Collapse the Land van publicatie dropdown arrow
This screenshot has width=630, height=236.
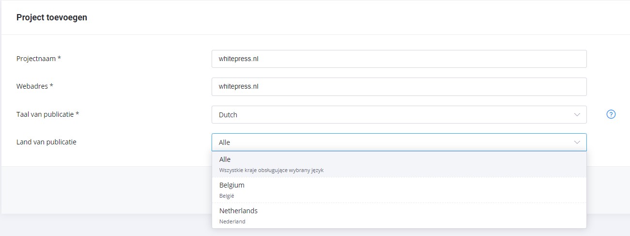(x=577, y=142)
